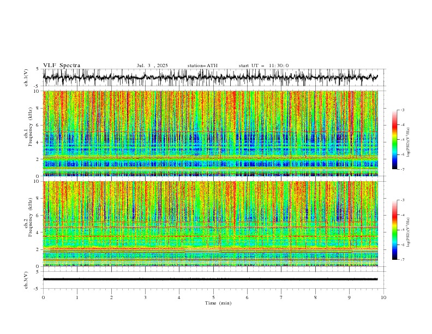Click the ch.1 color bar log(PSD) unit label
This screenshot has width=432, height=334.
pyautogui.click(x=409, y=142)
